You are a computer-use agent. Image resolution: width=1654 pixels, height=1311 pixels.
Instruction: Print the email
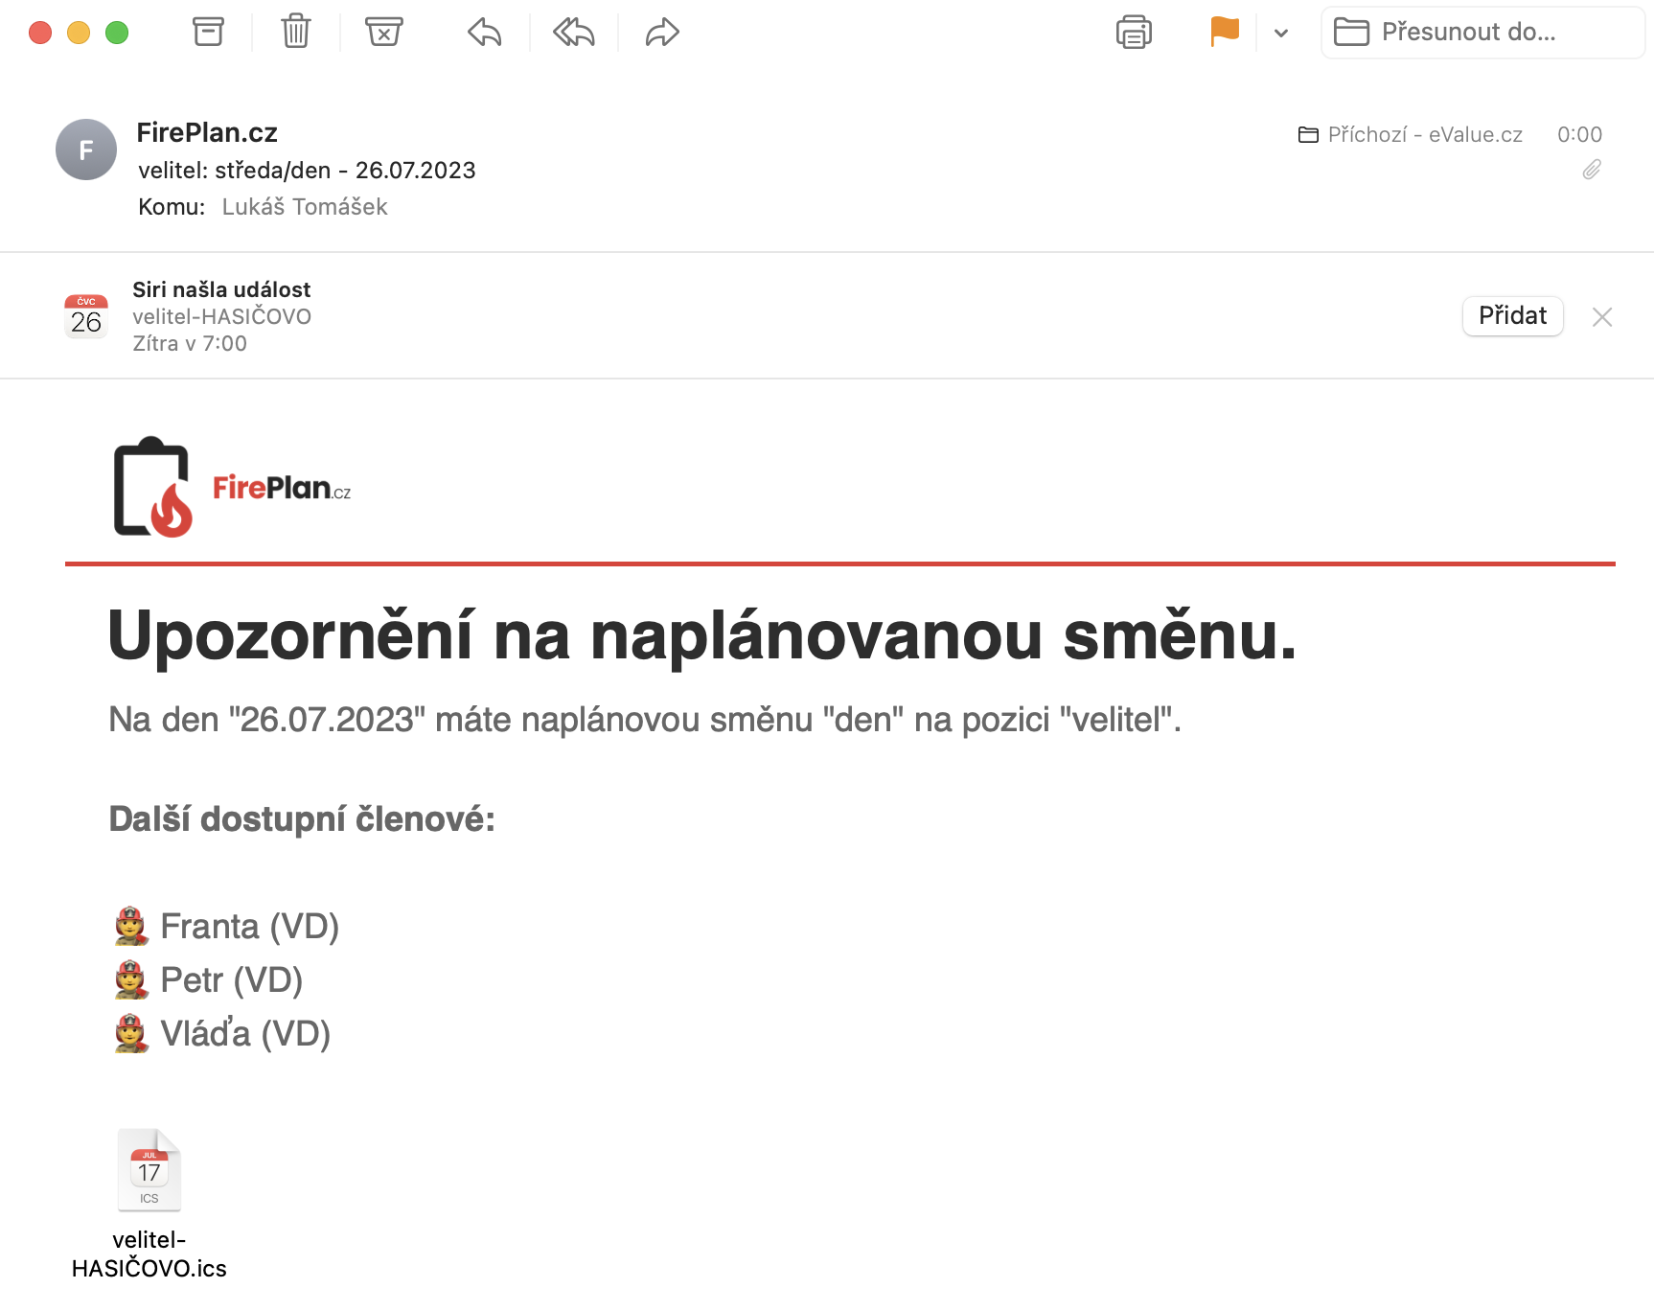click(x=1134, y=33)
